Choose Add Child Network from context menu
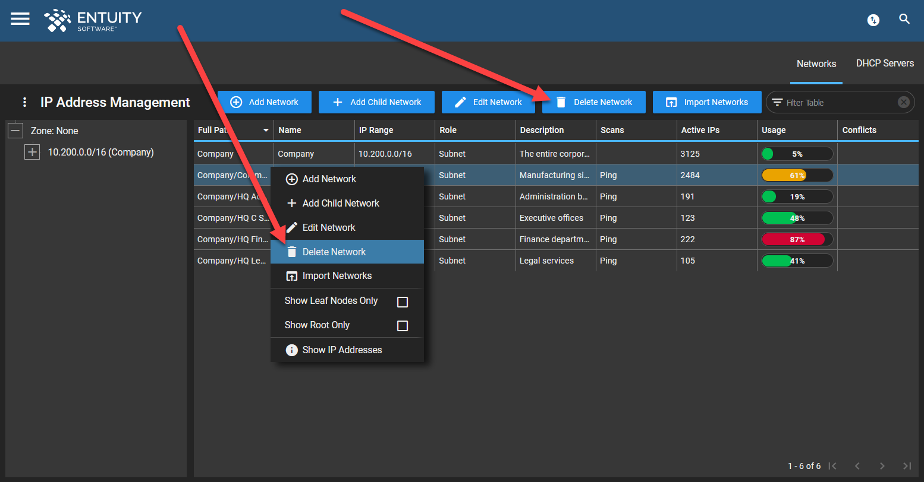This screenshot has width=924, height=482. point(347,204)
